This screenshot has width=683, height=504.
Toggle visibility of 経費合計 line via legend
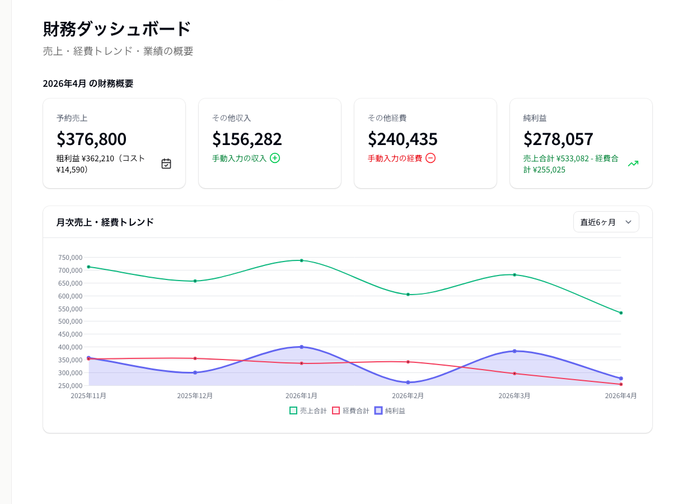350,410
